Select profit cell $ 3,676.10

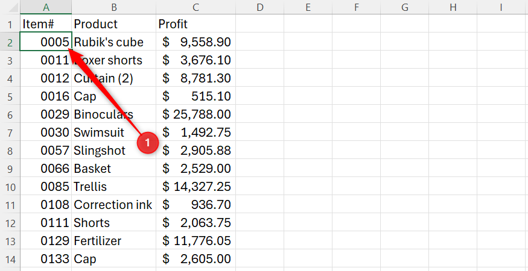(x=196, y=60)
